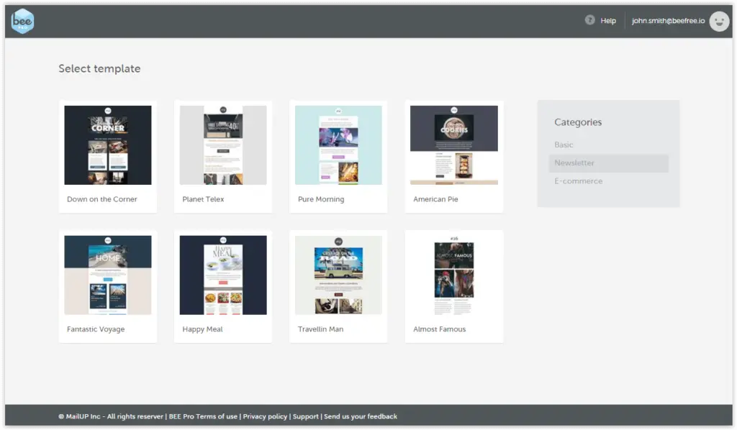Switch to the Basic category
This screenshot has height=430, width=737.
pyautogui.click(x=564, y=145)
